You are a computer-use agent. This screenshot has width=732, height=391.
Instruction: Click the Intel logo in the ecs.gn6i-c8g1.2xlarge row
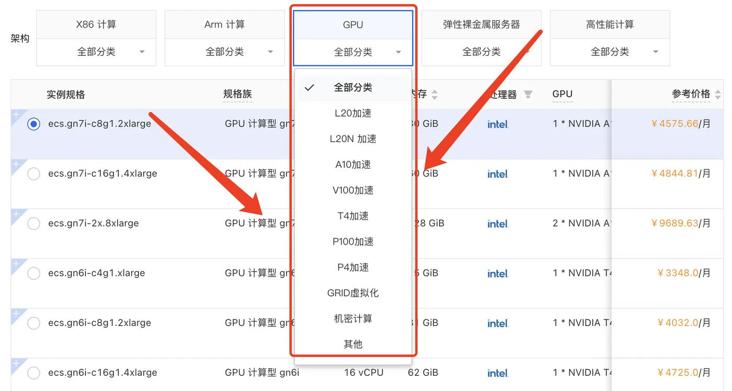[498, 323]
